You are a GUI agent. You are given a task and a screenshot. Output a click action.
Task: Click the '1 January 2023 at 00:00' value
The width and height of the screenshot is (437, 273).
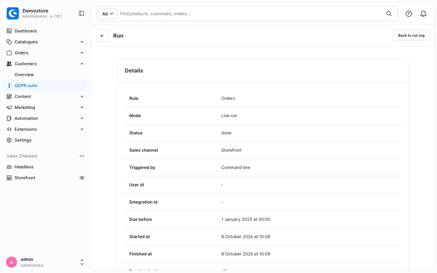[x=246, y=219]
